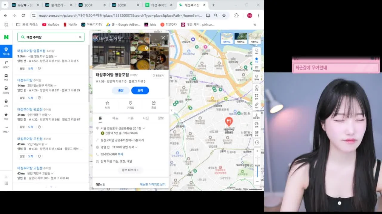Open YouTube bookmark in bookmarks bar
The height and width of the screenshot is (214, 382).
(50, 25)
